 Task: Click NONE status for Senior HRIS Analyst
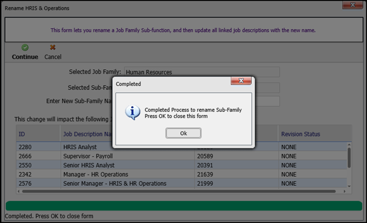click(x=289, y=165)
